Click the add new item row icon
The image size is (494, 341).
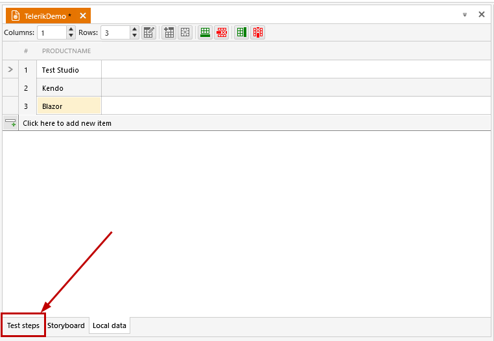click(x=10, y=123)
